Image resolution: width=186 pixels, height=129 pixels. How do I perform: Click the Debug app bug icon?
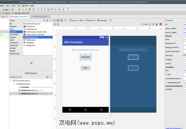(x=19, y=9)
